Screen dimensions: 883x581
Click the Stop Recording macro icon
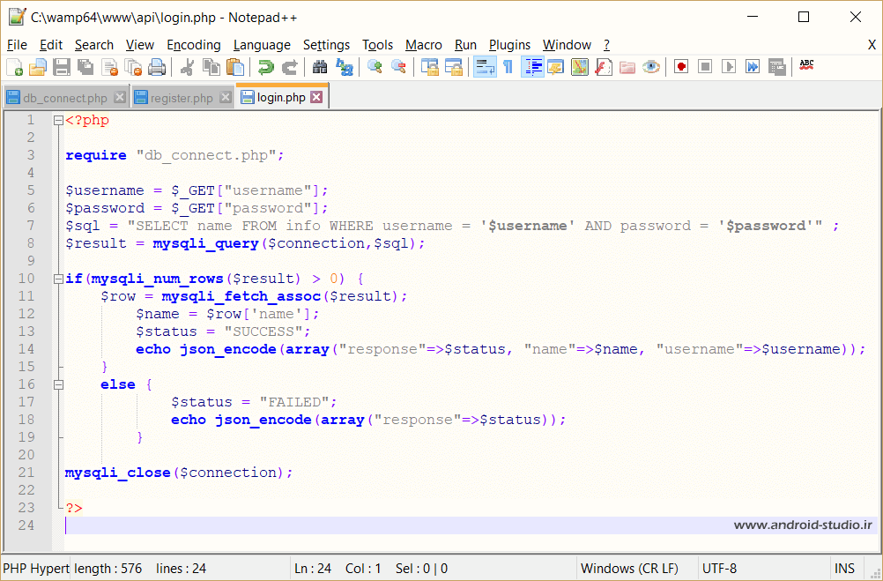[705, 67]
